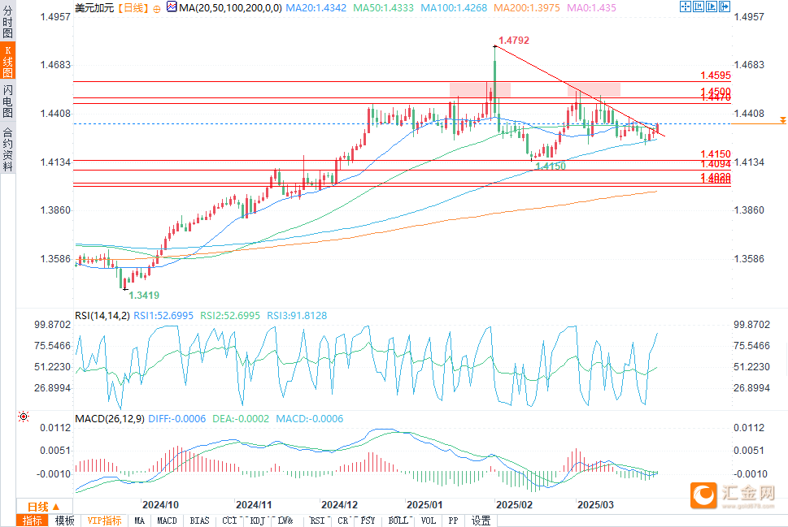Screen dimensions: 788x527
Task: Click the MA50:1.4333 value label
Action: tap(384, 8)
